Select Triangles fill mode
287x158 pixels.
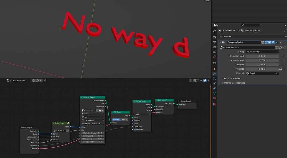point(116,120)
